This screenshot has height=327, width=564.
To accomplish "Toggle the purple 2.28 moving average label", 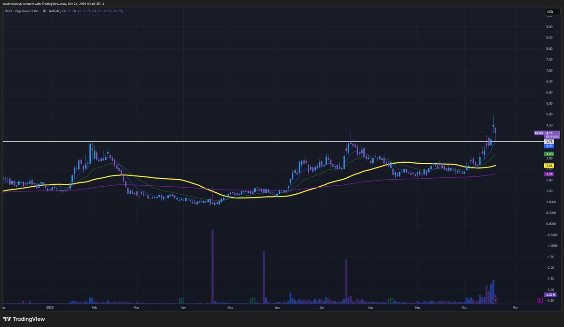I will (548, 174).
